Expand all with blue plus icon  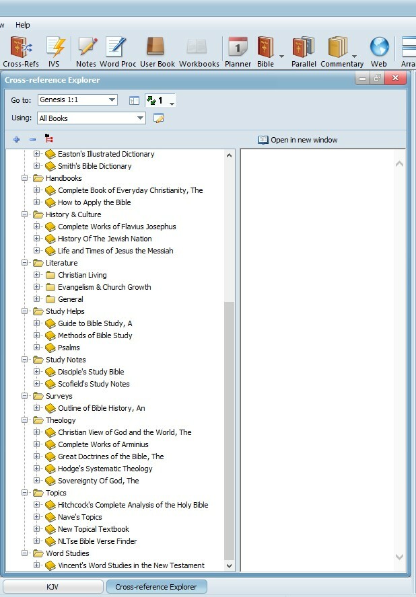[x=16, y=140]
